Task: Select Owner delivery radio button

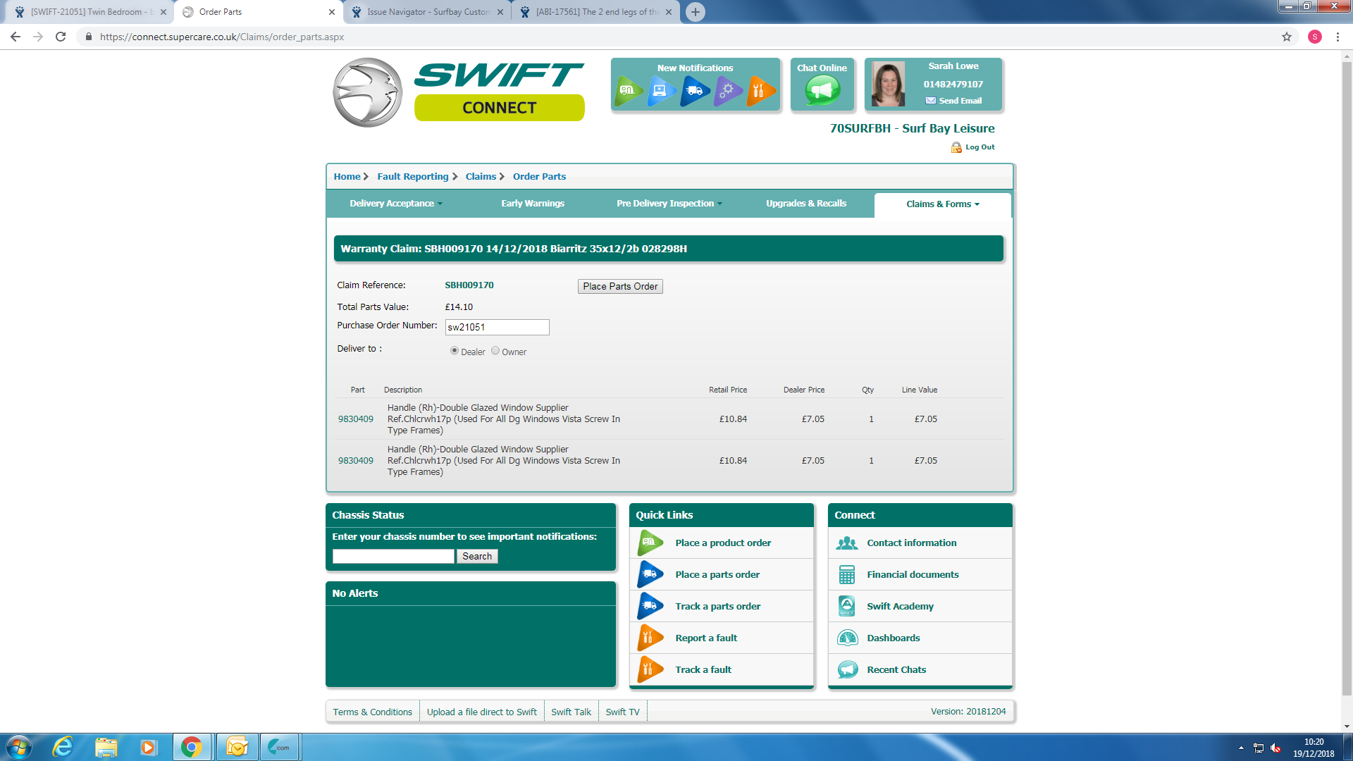Action: click(495, 351)
